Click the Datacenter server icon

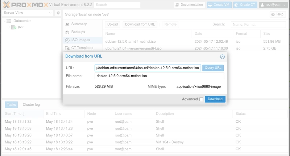[x=9, y=21]
